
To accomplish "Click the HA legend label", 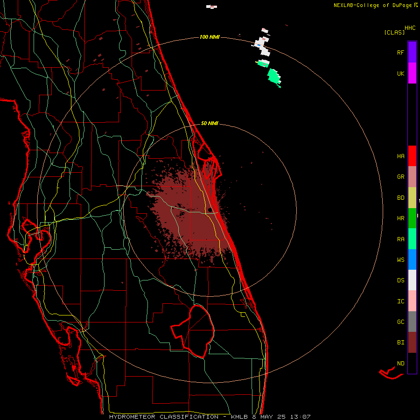I will click(400, 156).
